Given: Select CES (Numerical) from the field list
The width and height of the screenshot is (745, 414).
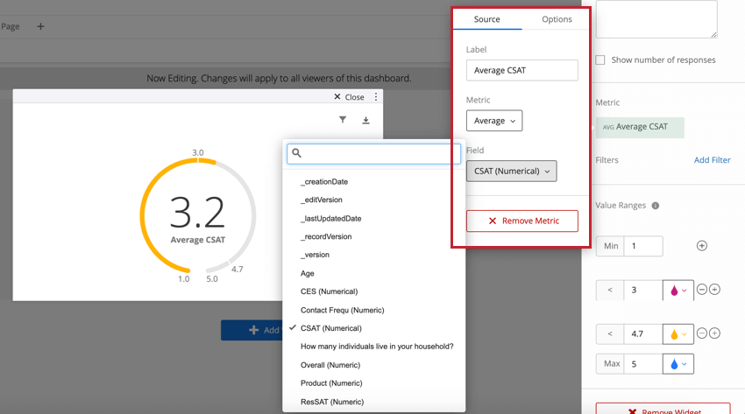Looking at the screenshot, I should pyautogui.click(x=329, y=291).
